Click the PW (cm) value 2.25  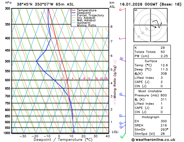tap(164, 56)
